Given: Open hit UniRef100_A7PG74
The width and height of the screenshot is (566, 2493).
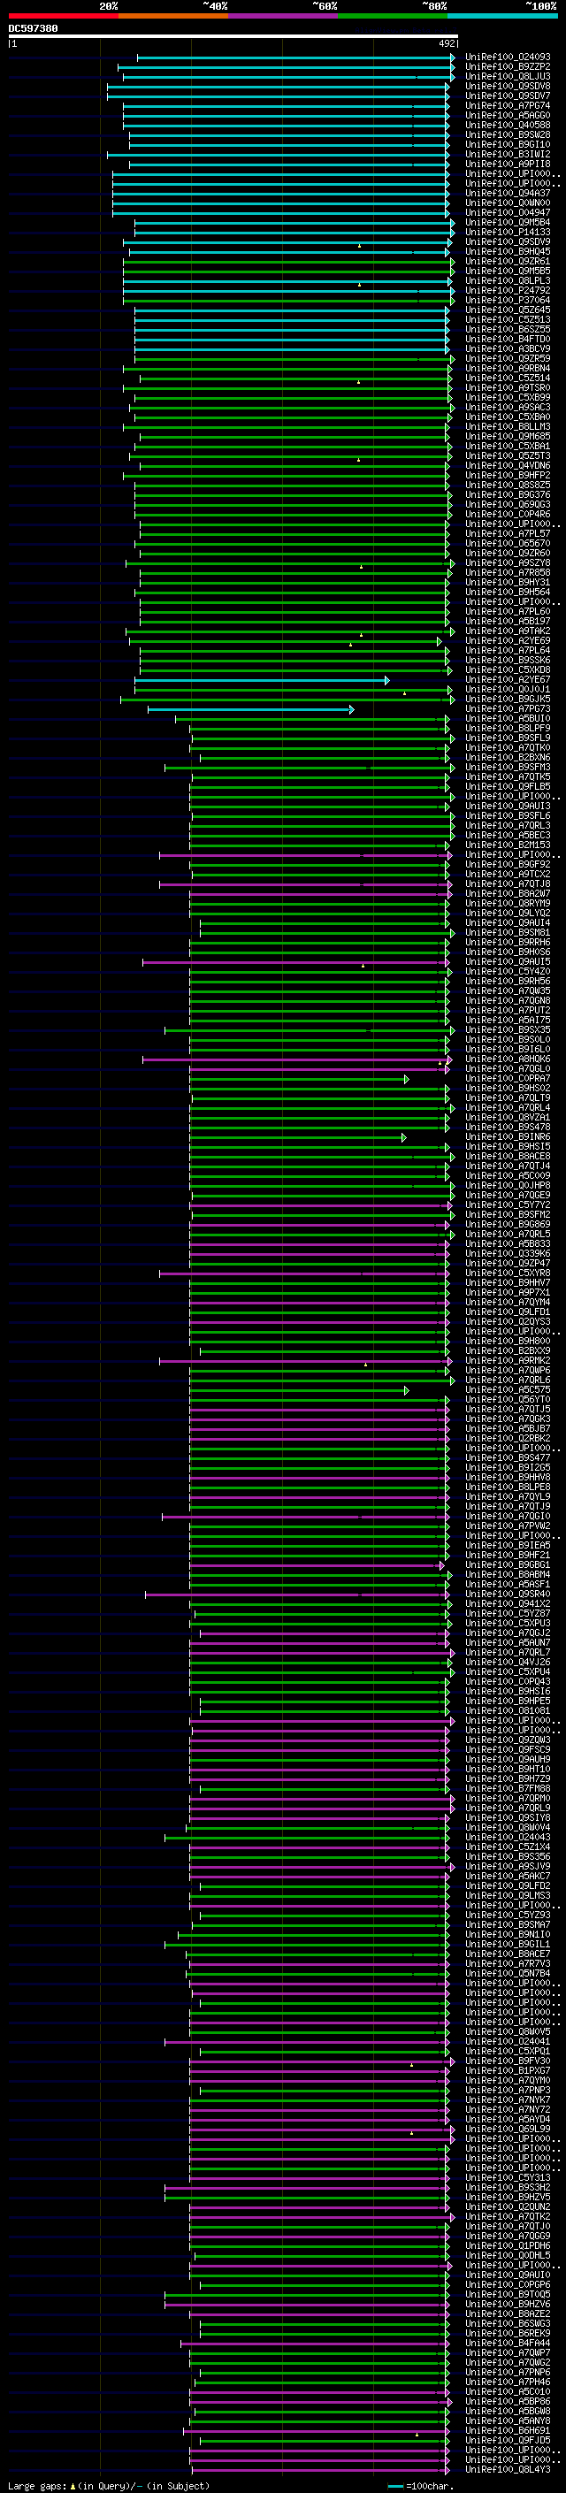Looking at the screenshot, I should [x=508, y=105].
